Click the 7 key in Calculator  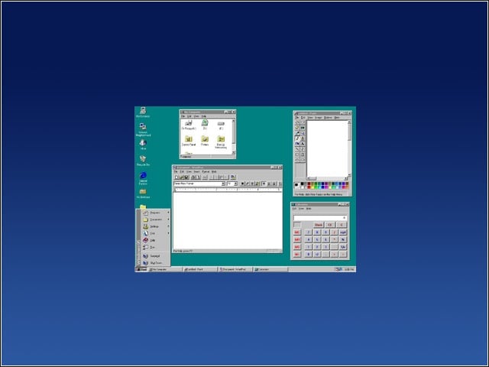308,232
